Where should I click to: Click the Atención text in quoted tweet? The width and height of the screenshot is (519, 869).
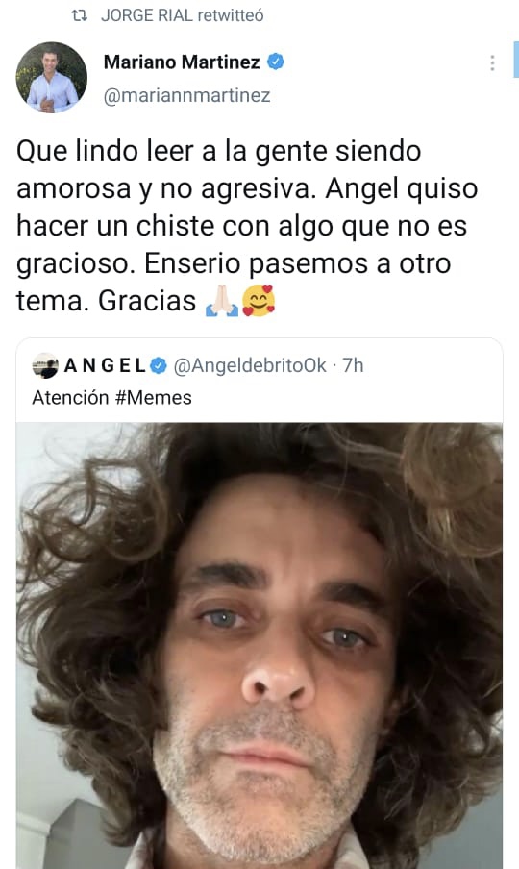[70, 398]
